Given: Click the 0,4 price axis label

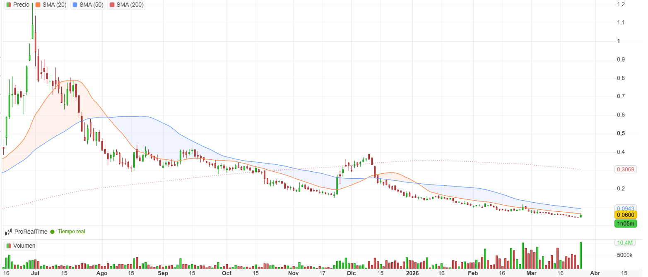Looking at the screenshot, I should click(x=621, y=152).
